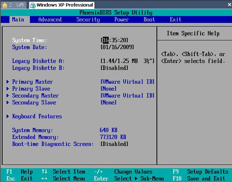Click the Extended Memory 773120 KB value
This screenshot has width=232, height=182.
pyautogui.click(x=113, y=137)
